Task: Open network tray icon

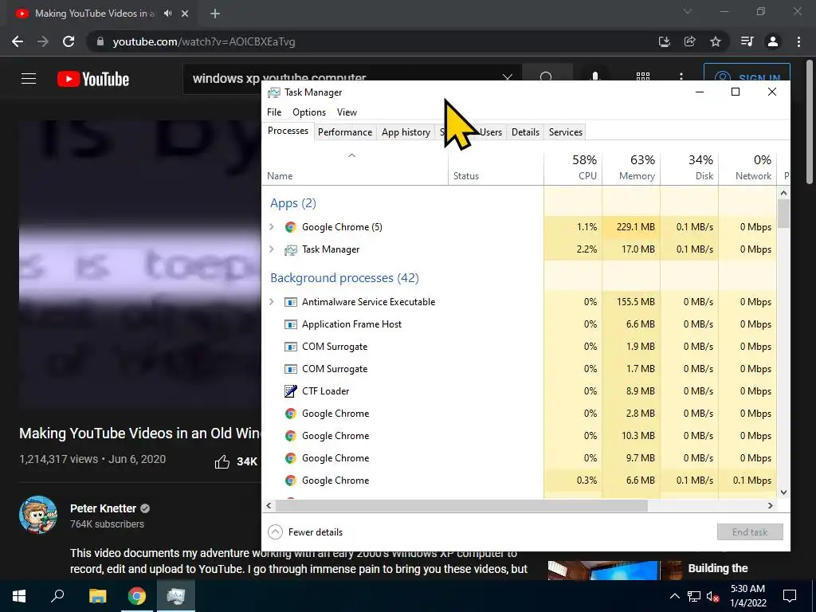Action: tap(694, 596)
